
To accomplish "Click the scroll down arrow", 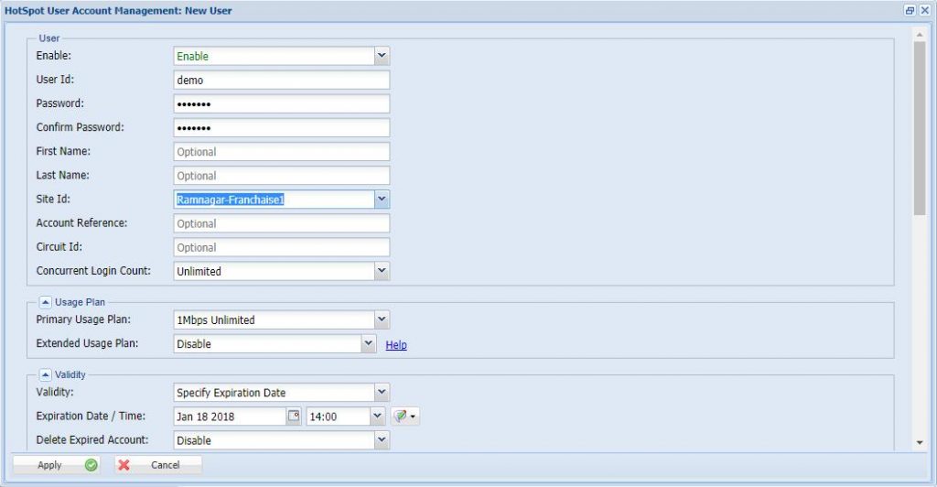I will 920,442.
